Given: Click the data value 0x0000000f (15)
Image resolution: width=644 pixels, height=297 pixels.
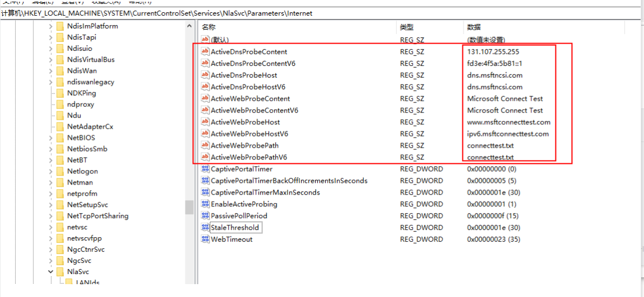Looking at the screenshot, I should pos(493,216).
